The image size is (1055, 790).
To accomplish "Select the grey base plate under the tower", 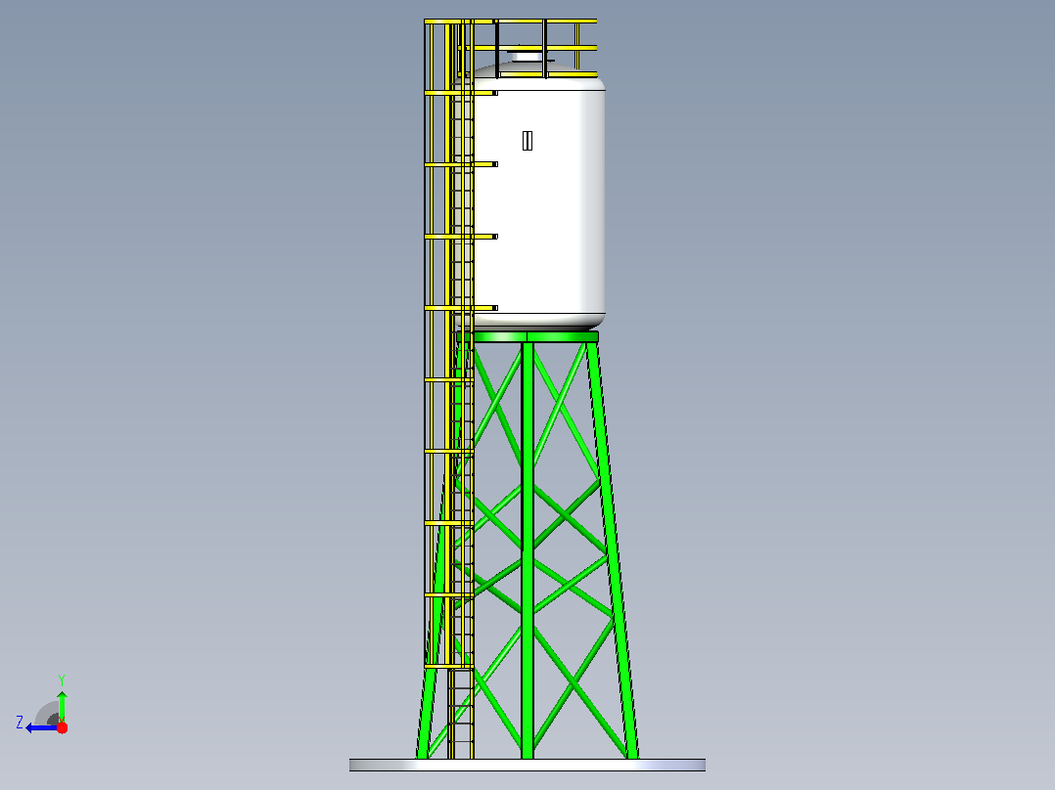I will [527, 766].
